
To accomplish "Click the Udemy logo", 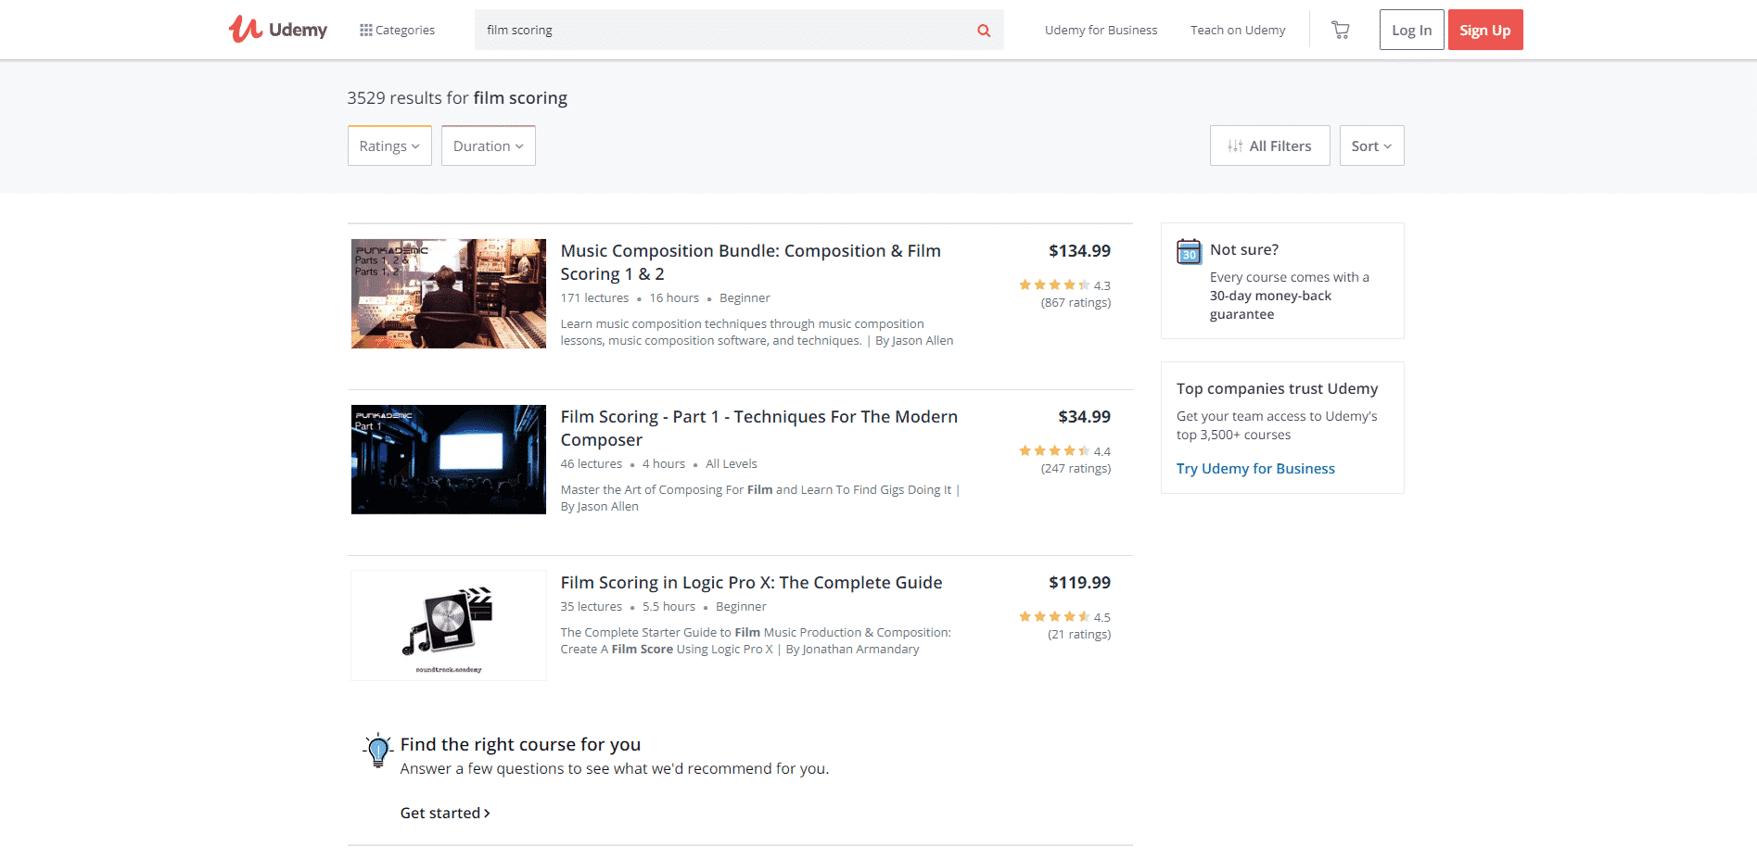I will click(x=278, y=30).
